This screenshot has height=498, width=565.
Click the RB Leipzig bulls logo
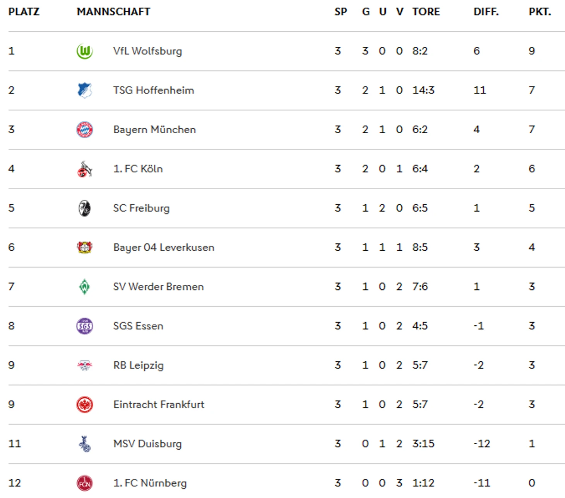(84, 365)
